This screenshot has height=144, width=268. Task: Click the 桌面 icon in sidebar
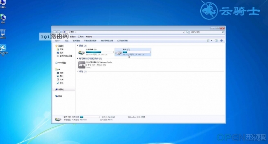(58, 53)
